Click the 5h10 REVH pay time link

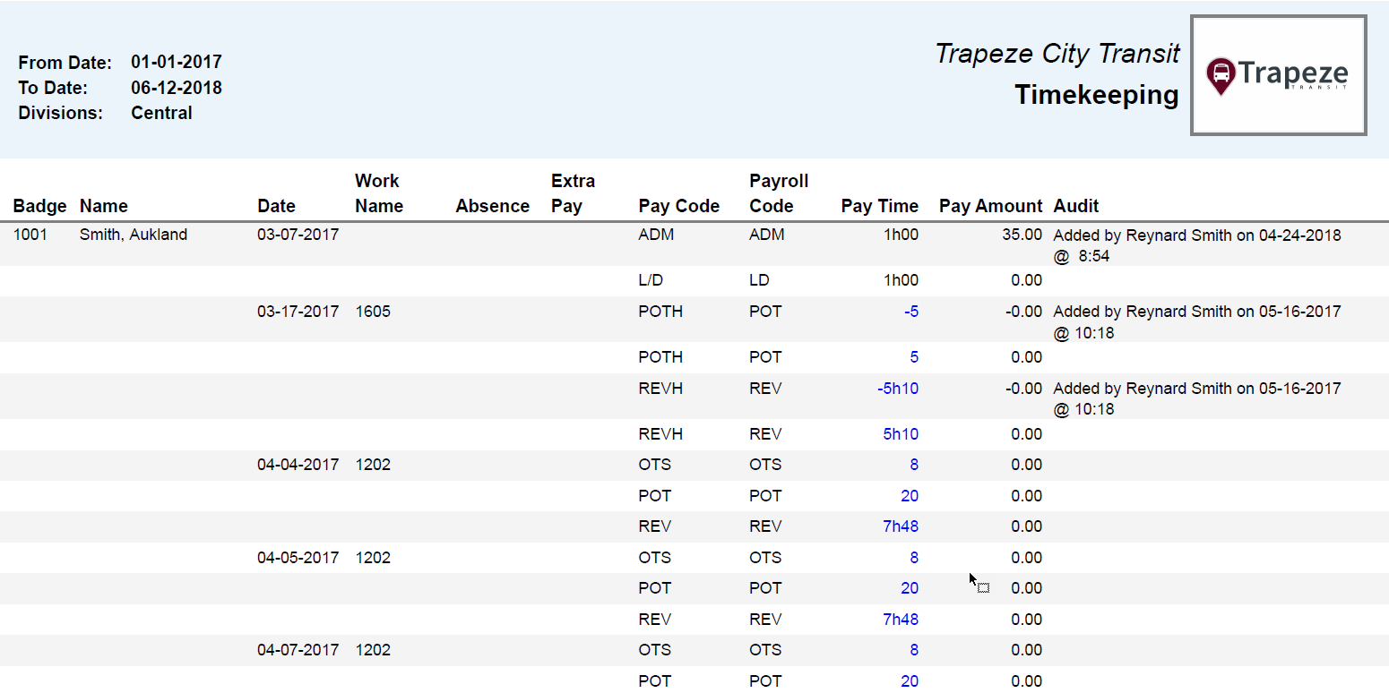pos(901,433)
